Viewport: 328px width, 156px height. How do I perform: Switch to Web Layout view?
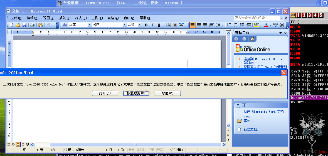[13, 144]
